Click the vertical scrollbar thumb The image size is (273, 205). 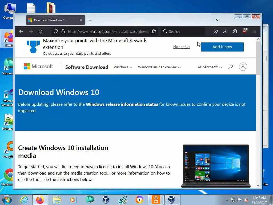click(258, 58)
